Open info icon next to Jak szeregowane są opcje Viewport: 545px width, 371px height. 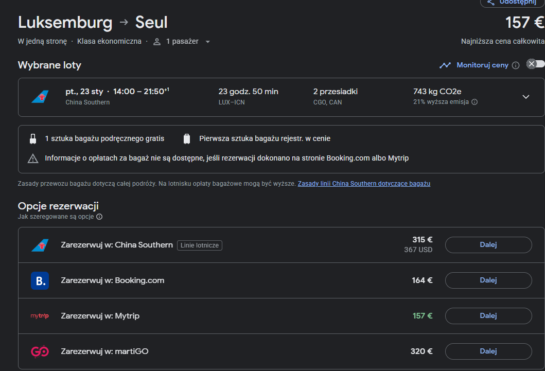tap(99, 217)
